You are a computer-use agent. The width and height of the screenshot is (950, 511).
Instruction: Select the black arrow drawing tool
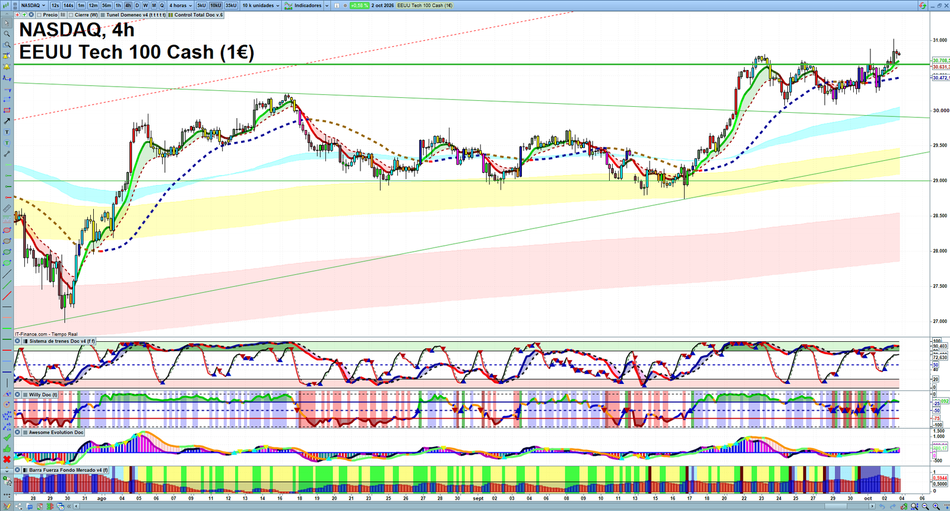[7, 121]
